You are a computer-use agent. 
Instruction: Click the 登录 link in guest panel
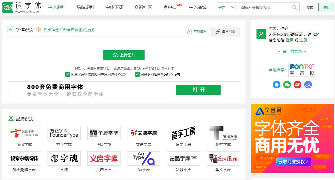pos(289,40)
